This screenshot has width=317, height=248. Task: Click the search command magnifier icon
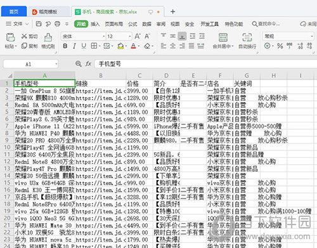click(255, 24)
